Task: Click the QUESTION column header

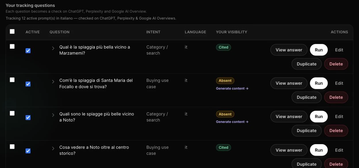Action: point(59,32)
